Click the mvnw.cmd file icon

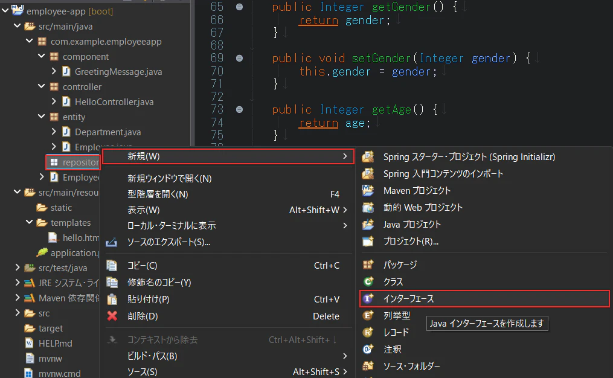pos(30,373)
